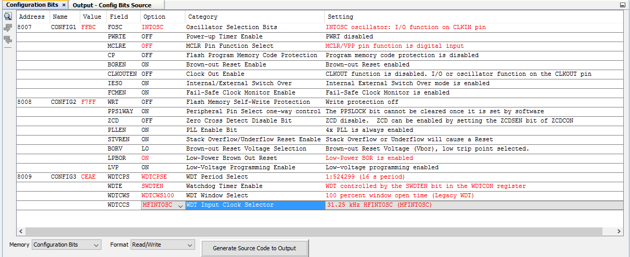Expand the Format Read/Write dropdown
Viewport: 630px width, 257px height.
(162, 245)
